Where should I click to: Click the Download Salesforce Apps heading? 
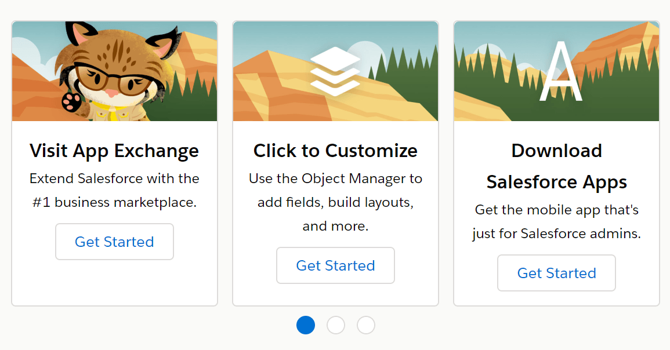point(556,166)
